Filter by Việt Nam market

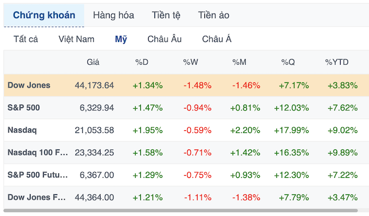(76, 39)
